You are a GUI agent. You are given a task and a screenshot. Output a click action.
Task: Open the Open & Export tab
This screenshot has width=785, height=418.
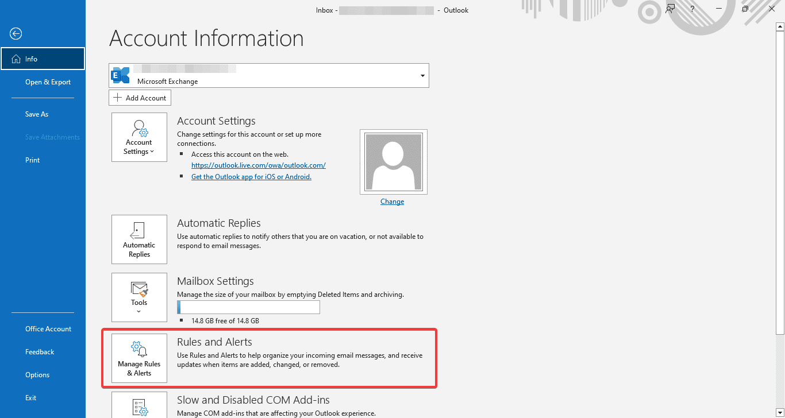(x=43, y=82)
